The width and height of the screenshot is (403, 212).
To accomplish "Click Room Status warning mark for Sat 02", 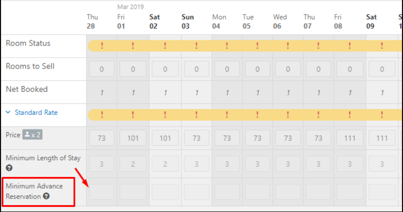I will click(165, 45).
